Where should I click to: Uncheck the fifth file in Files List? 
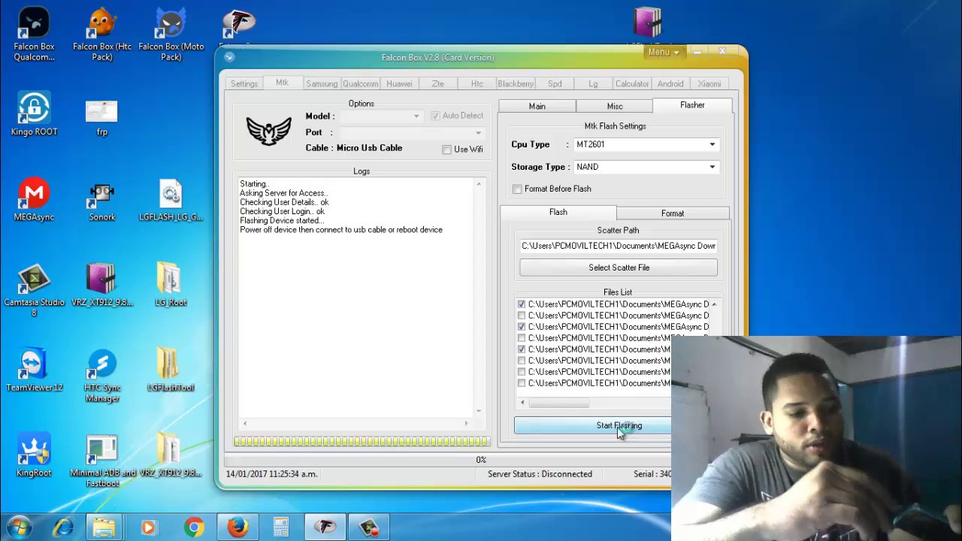[x=522, y=349]
